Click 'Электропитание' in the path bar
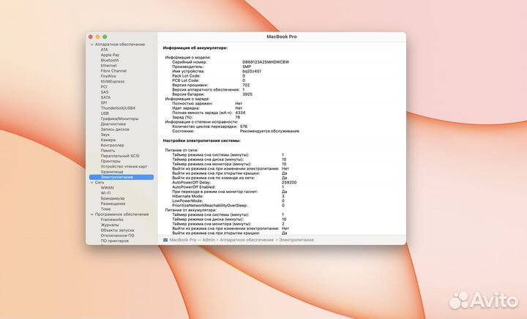The width and height of the screenshot is (527, 319). (296, 240)
